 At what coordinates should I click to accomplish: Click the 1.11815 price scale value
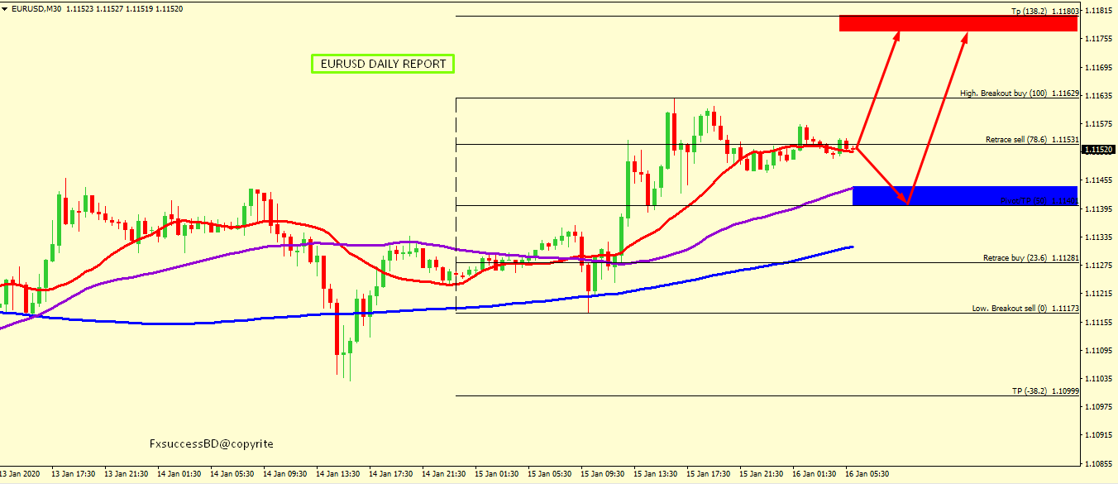point(1098,11)
